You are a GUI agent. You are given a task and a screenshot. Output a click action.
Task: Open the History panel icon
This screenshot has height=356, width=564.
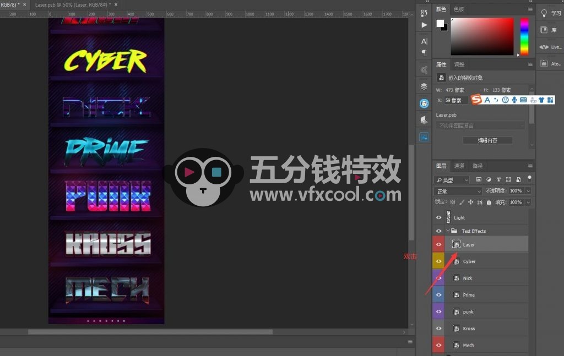(424, 13)
